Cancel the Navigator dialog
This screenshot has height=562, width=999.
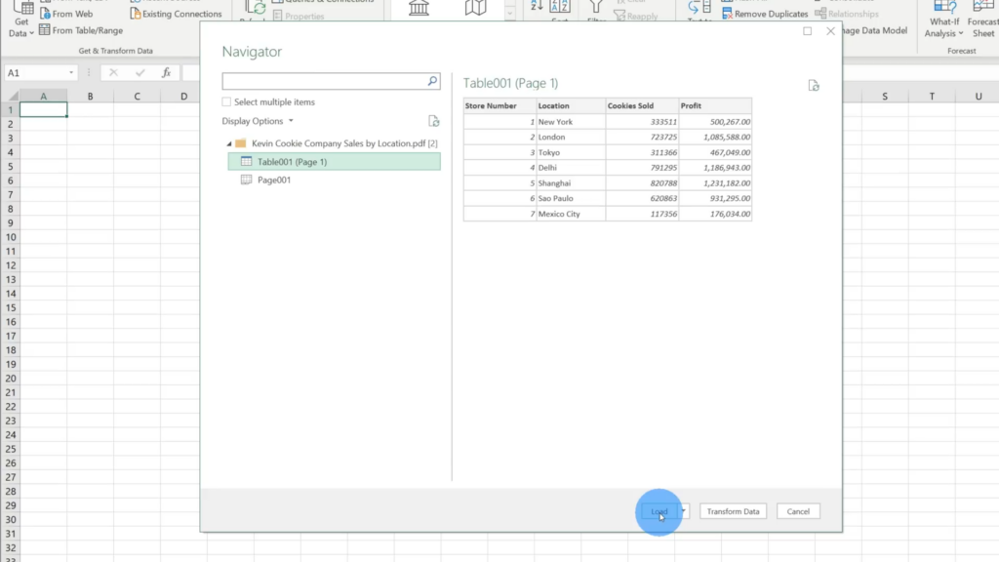(x=797, y=510)
